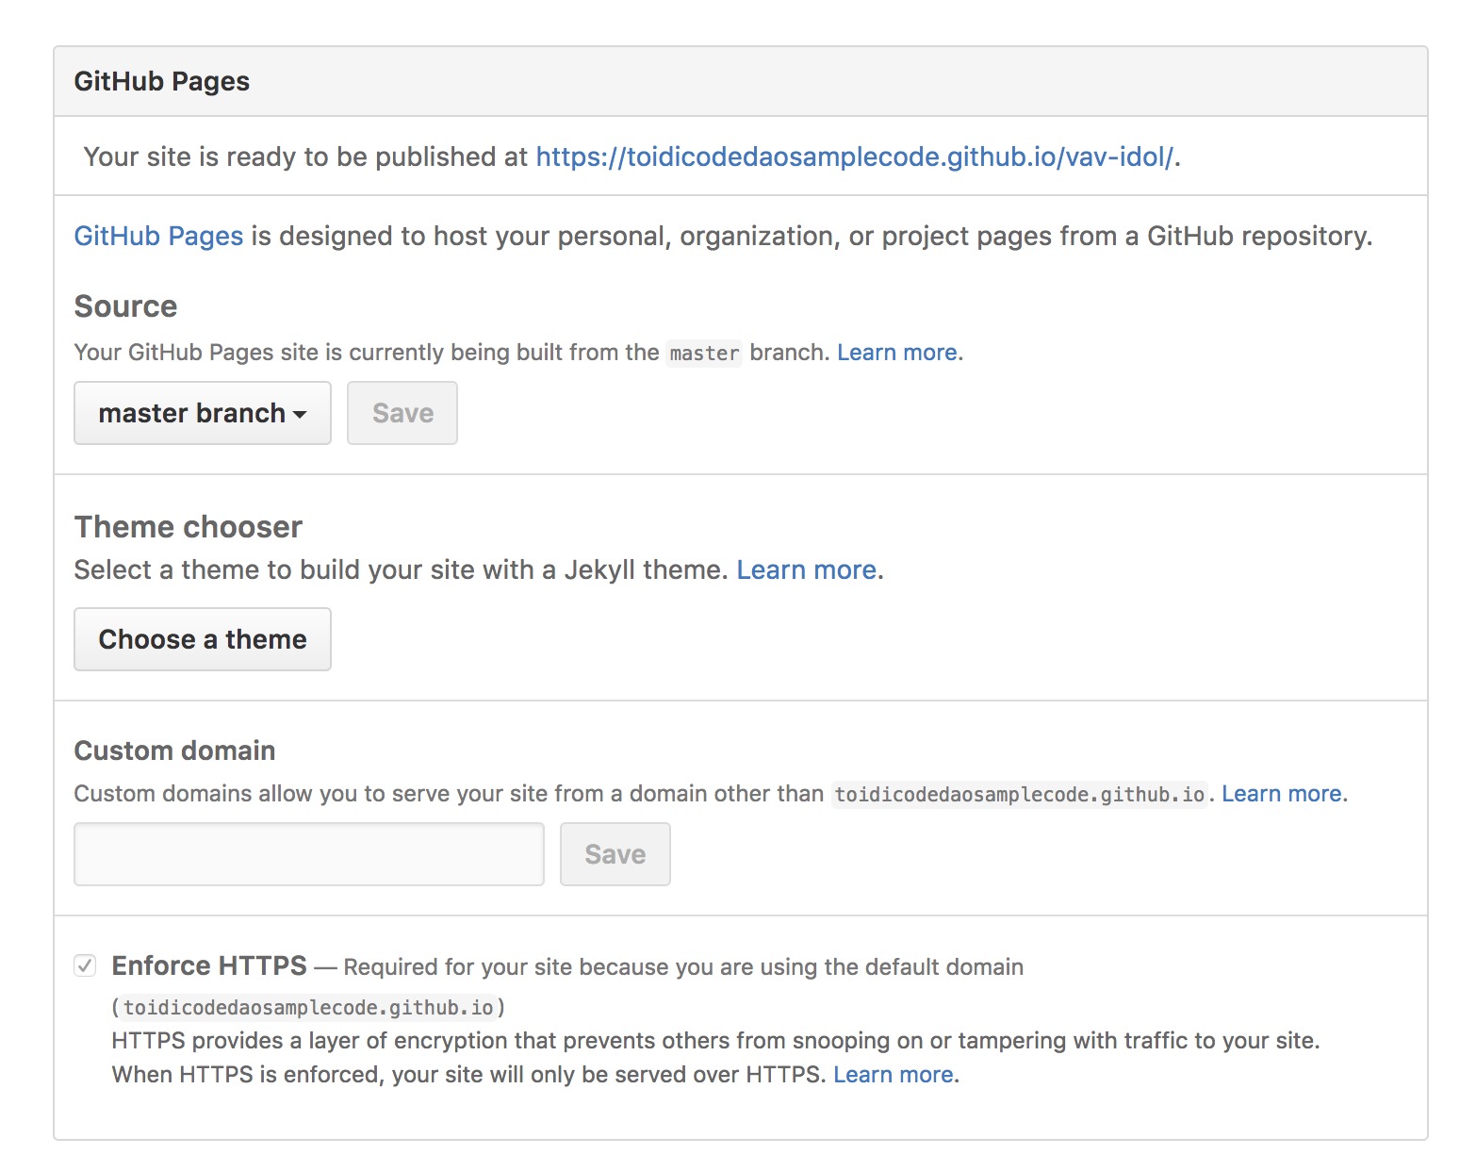Click the master code label in Source text

704,354
